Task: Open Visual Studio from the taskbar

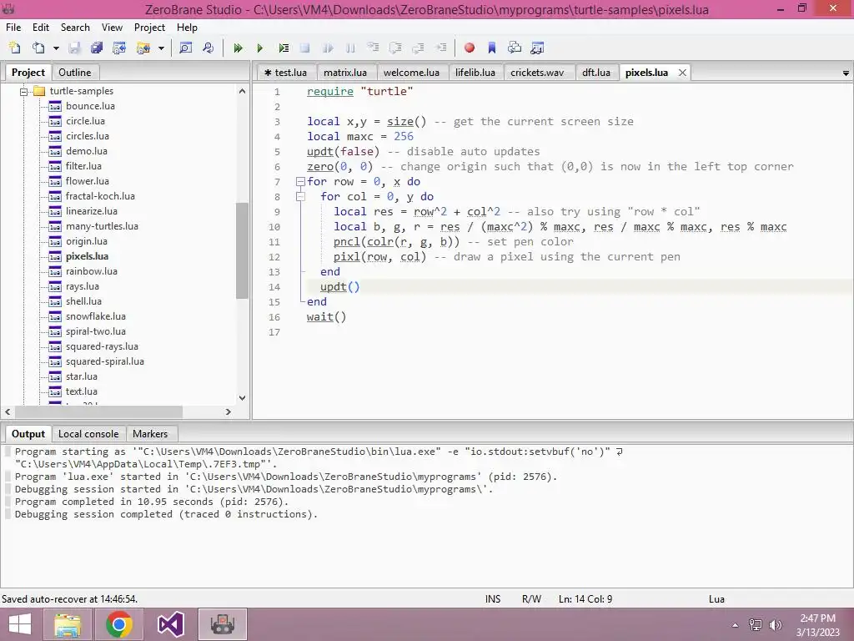Action: pyautogui.click(x=170, y=624)
